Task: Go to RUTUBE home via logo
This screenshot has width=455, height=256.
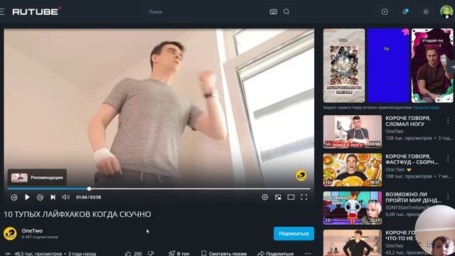Action: tap(36, 11)
